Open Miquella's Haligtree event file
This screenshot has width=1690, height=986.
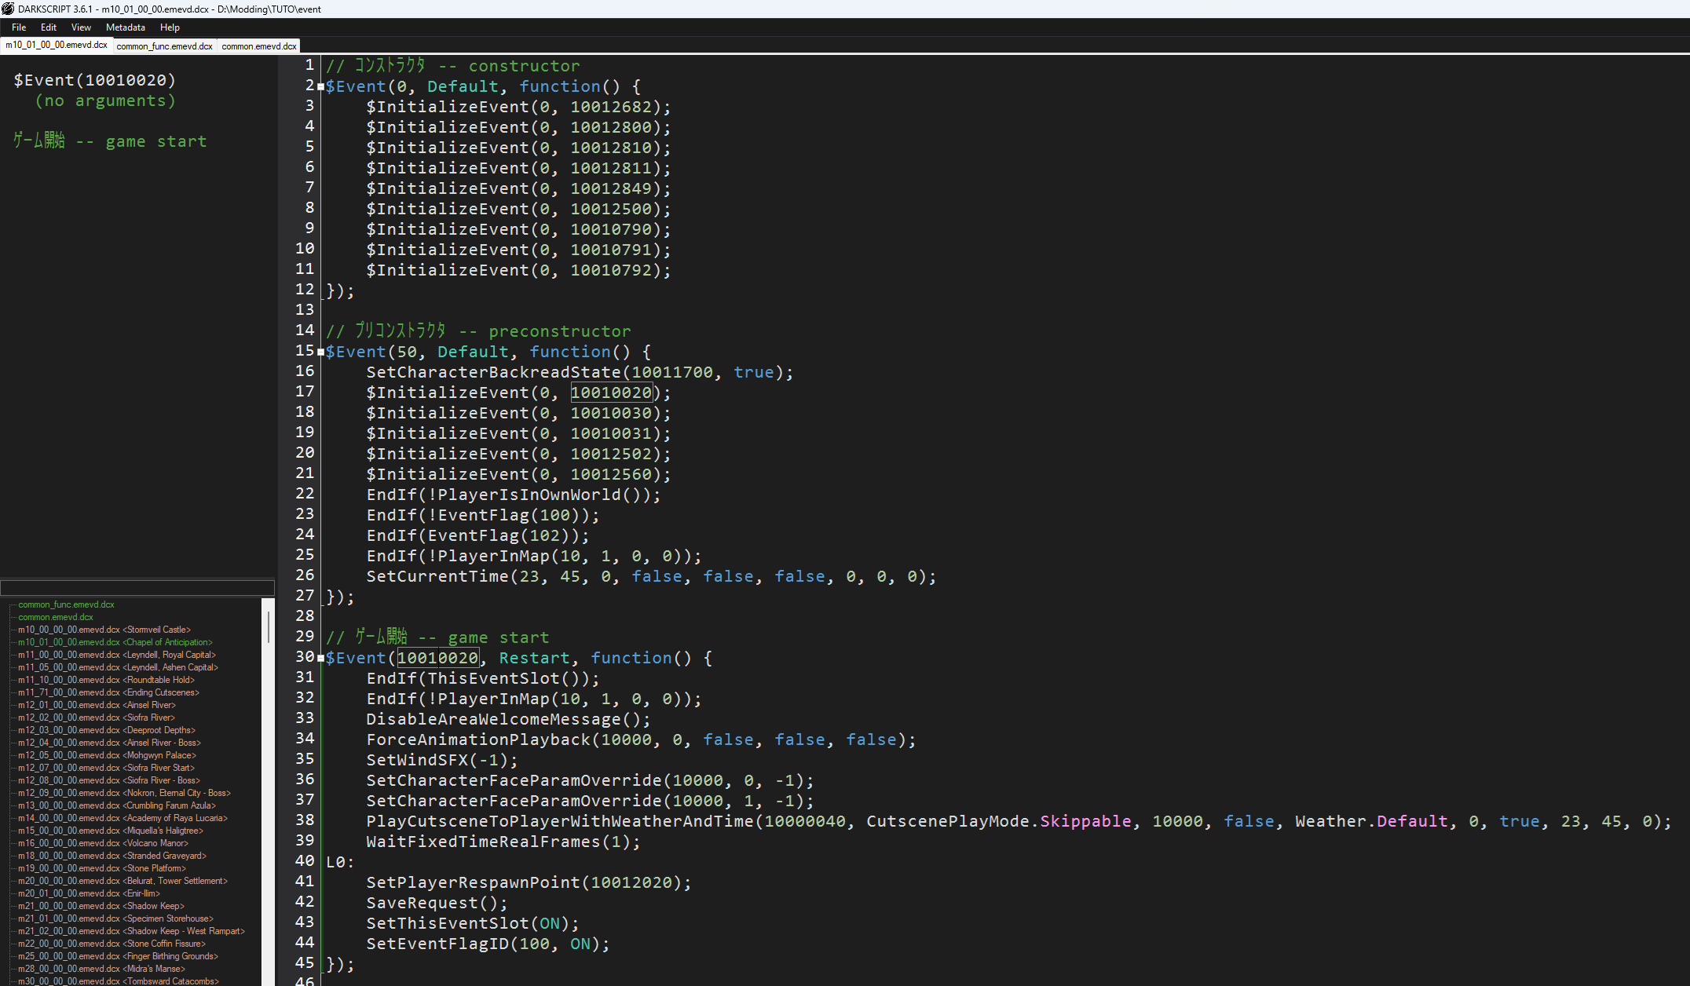coord(110,831)
